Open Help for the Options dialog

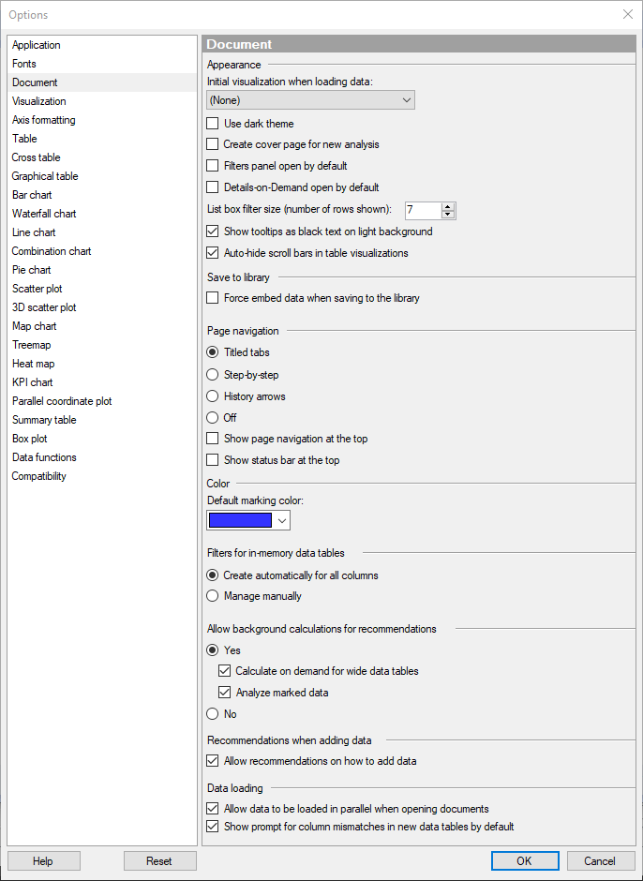(43, 860)
